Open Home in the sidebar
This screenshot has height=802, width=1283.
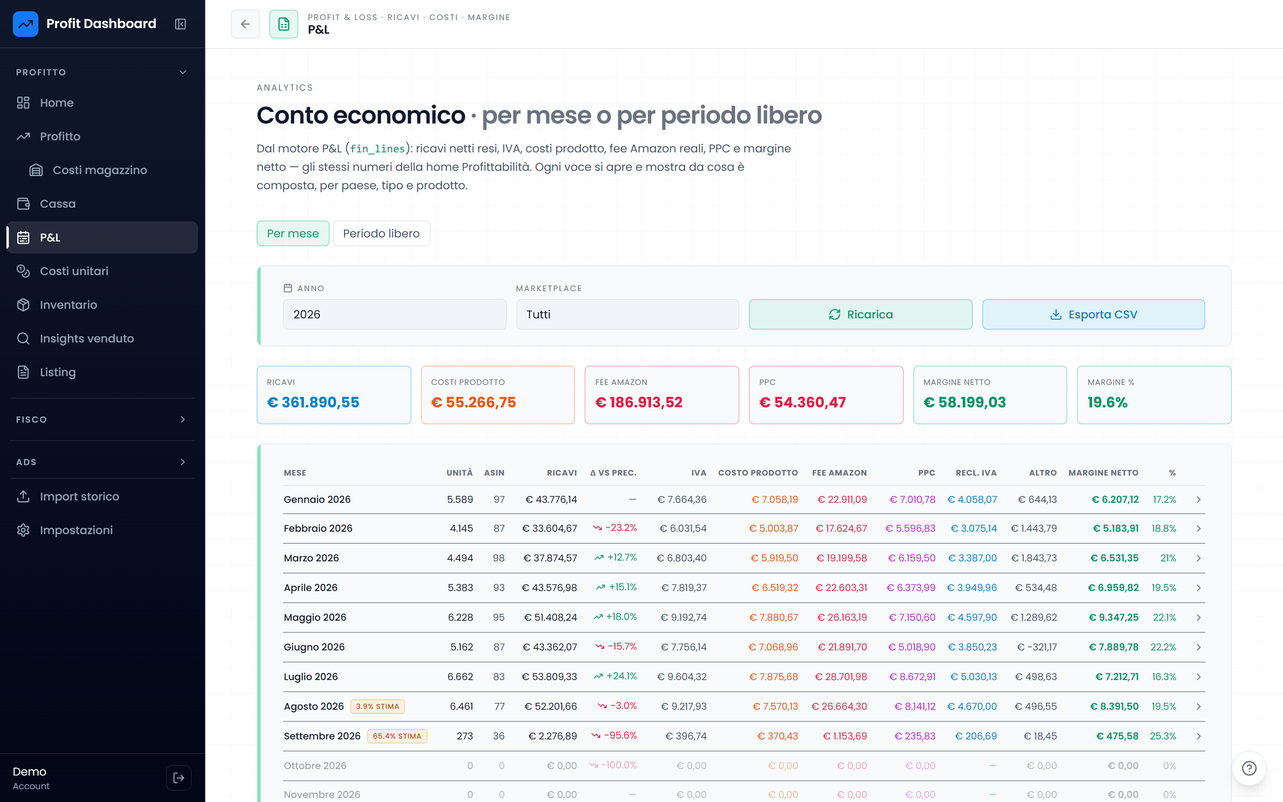coord(102,102)
